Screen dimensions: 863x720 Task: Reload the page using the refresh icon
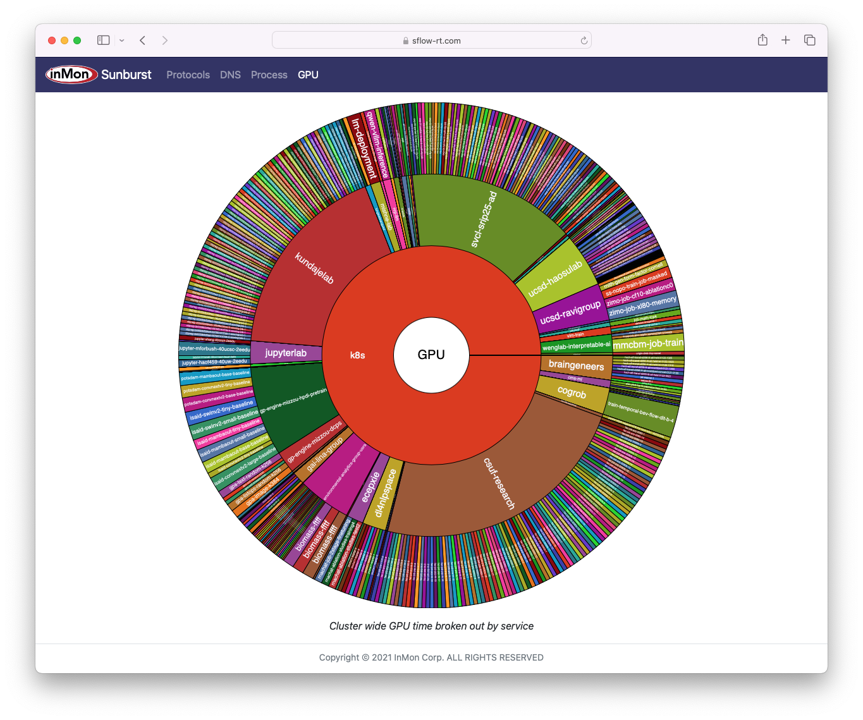[x=584, y=40]
